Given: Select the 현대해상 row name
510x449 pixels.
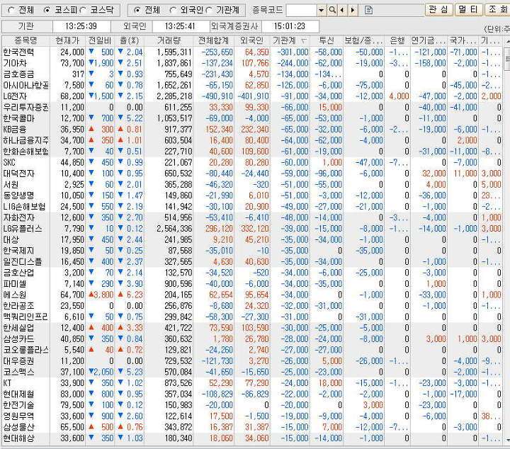Looking at the screenshot, I should point(18,438).
